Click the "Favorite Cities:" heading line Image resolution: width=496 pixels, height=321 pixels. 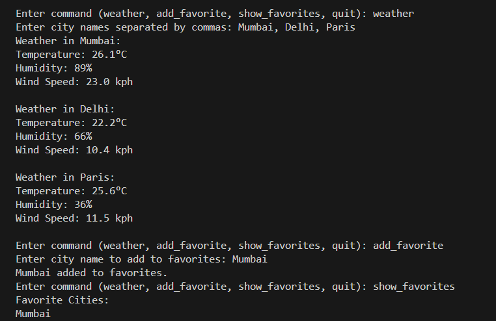62,300
